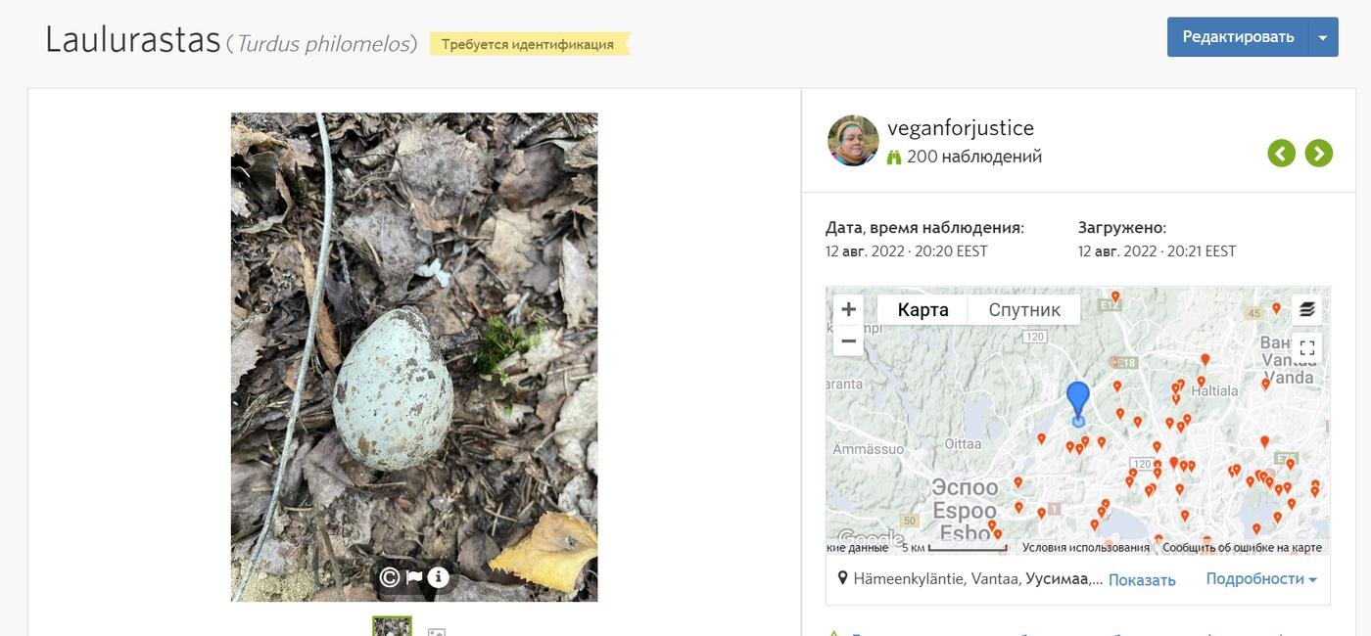Toggle map fullscreen view
The image size is (1371, 636).
1306,348
